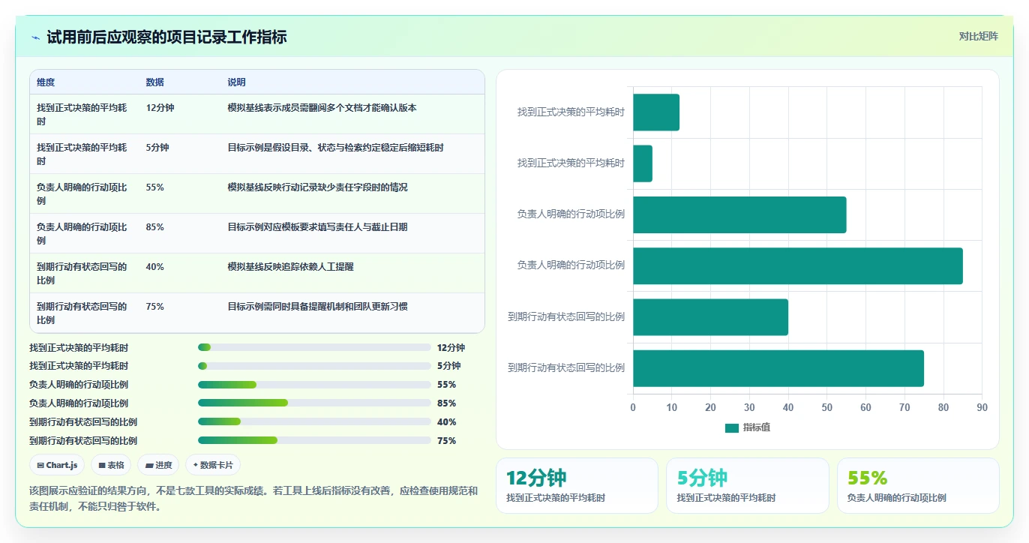Open the 12分钟 data card
The width and height of the screenshot is (1029, 543).
(x=577, y=485)
